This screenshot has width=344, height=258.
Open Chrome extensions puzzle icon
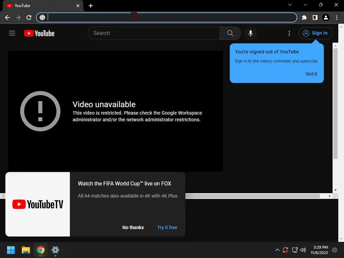click(304, 17)
